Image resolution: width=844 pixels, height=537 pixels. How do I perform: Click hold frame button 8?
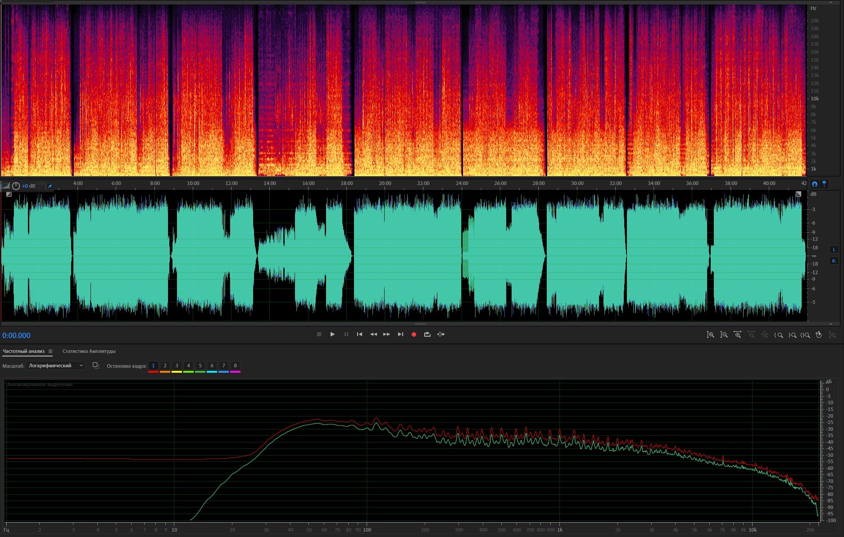[235, 366]
